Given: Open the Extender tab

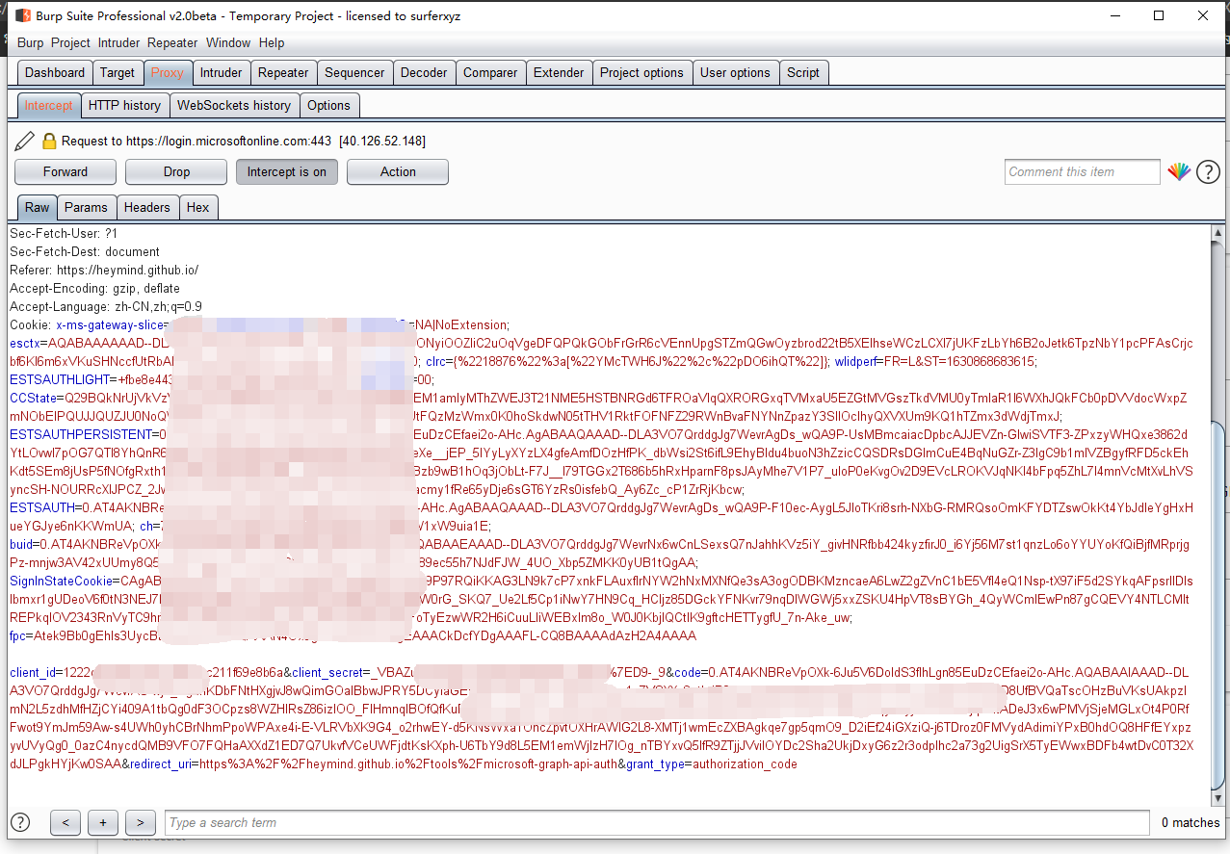Looking at the screenshot, I should click(x=559, y=72).
